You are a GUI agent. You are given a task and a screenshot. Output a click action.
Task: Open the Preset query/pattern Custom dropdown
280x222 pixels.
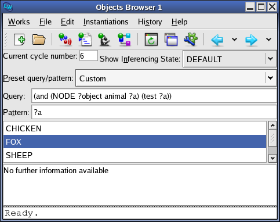tap(176, 78)
